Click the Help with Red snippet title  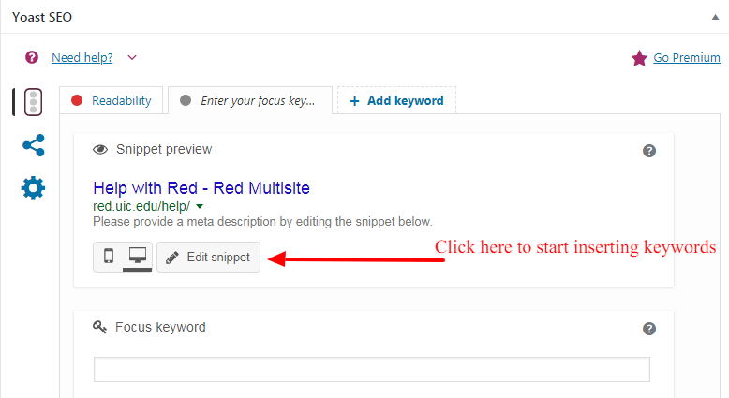201,188
